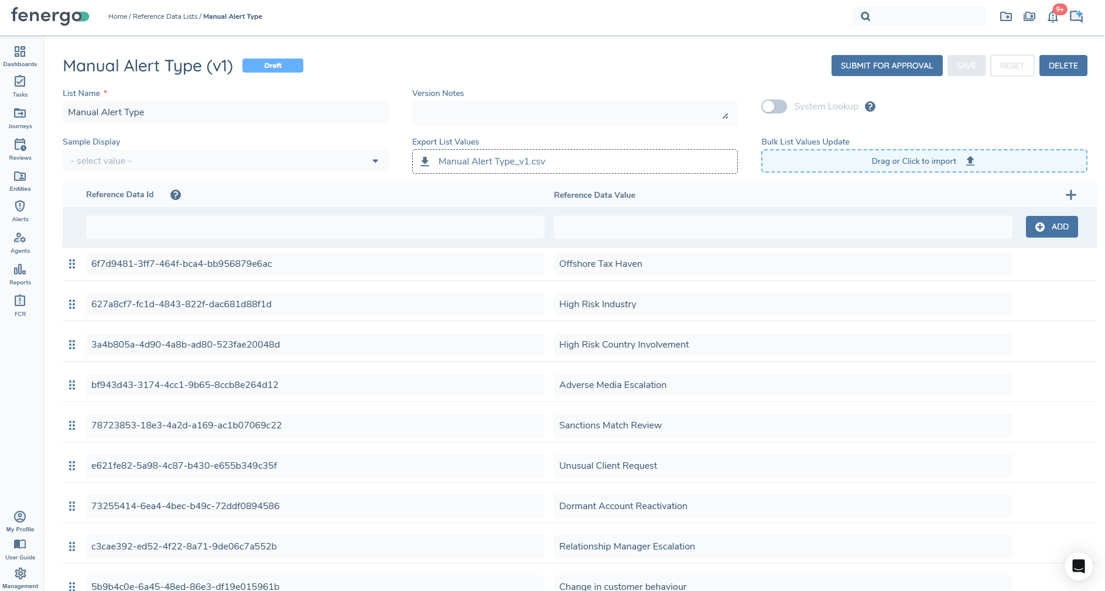Click the ADD button for new value
The height and width of the screenshot is (591, 1105).
(x=1052, y=227)
